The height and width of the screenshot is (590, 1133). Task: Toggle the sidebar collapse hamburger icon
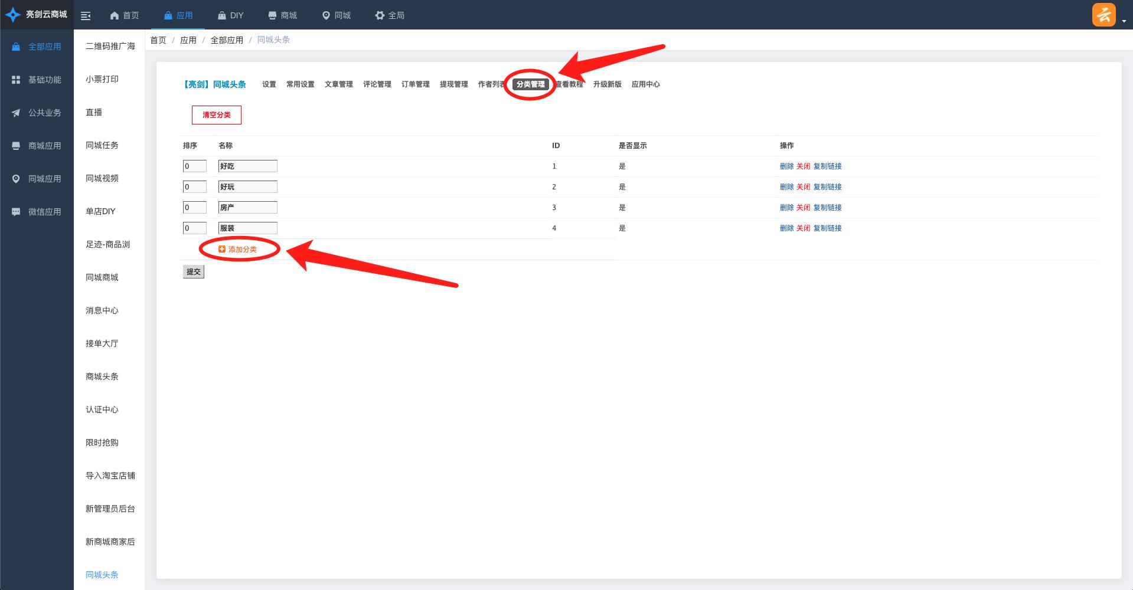point(86,16)
